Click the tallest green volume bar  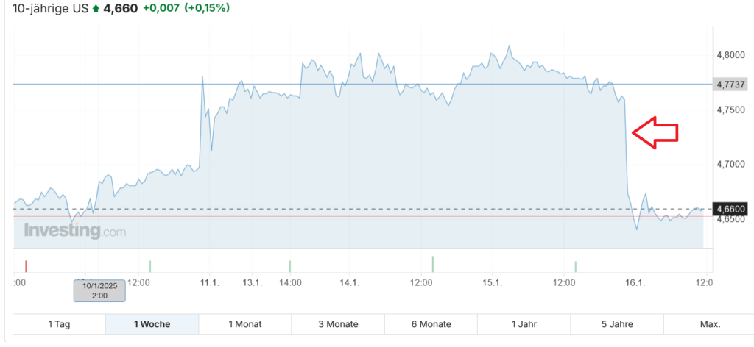coord(432,264)
